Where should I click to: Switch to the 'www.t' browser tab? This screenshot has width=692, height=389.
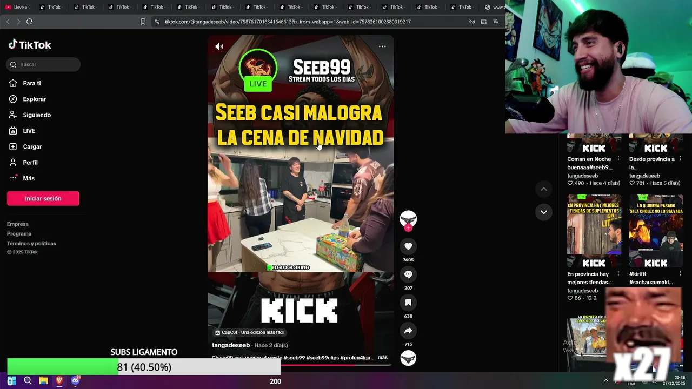[494, 7]
